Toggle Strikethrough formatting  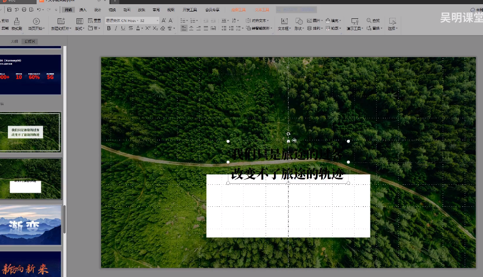coord(130,28)
